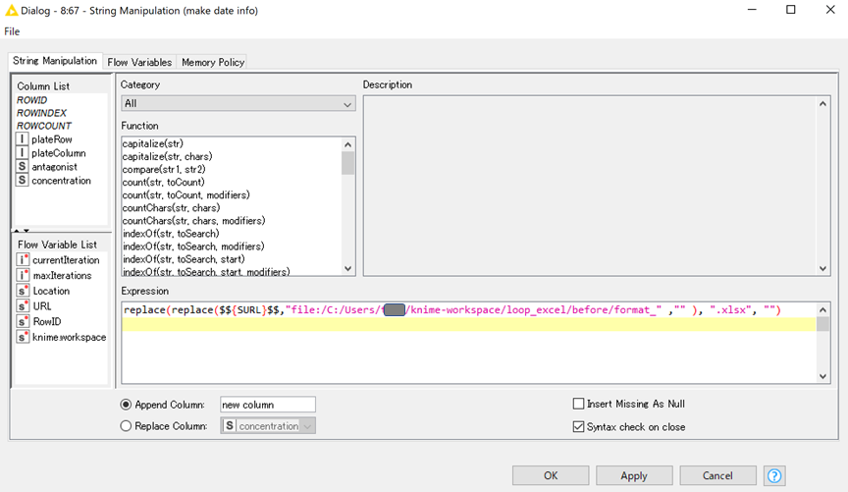Open the Replace Column concentration dropdown
This screenshot has height=492, width=848.
(x=268, y=426)
